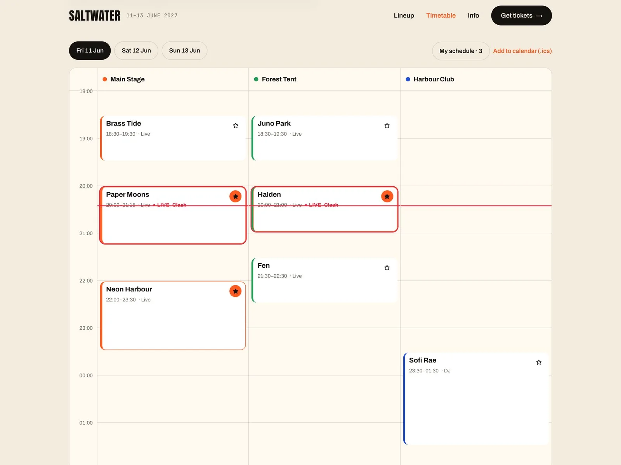Click the SALTWATER logo
The height and width of the screenshot is (465, 621).
[x=95, y=15]
